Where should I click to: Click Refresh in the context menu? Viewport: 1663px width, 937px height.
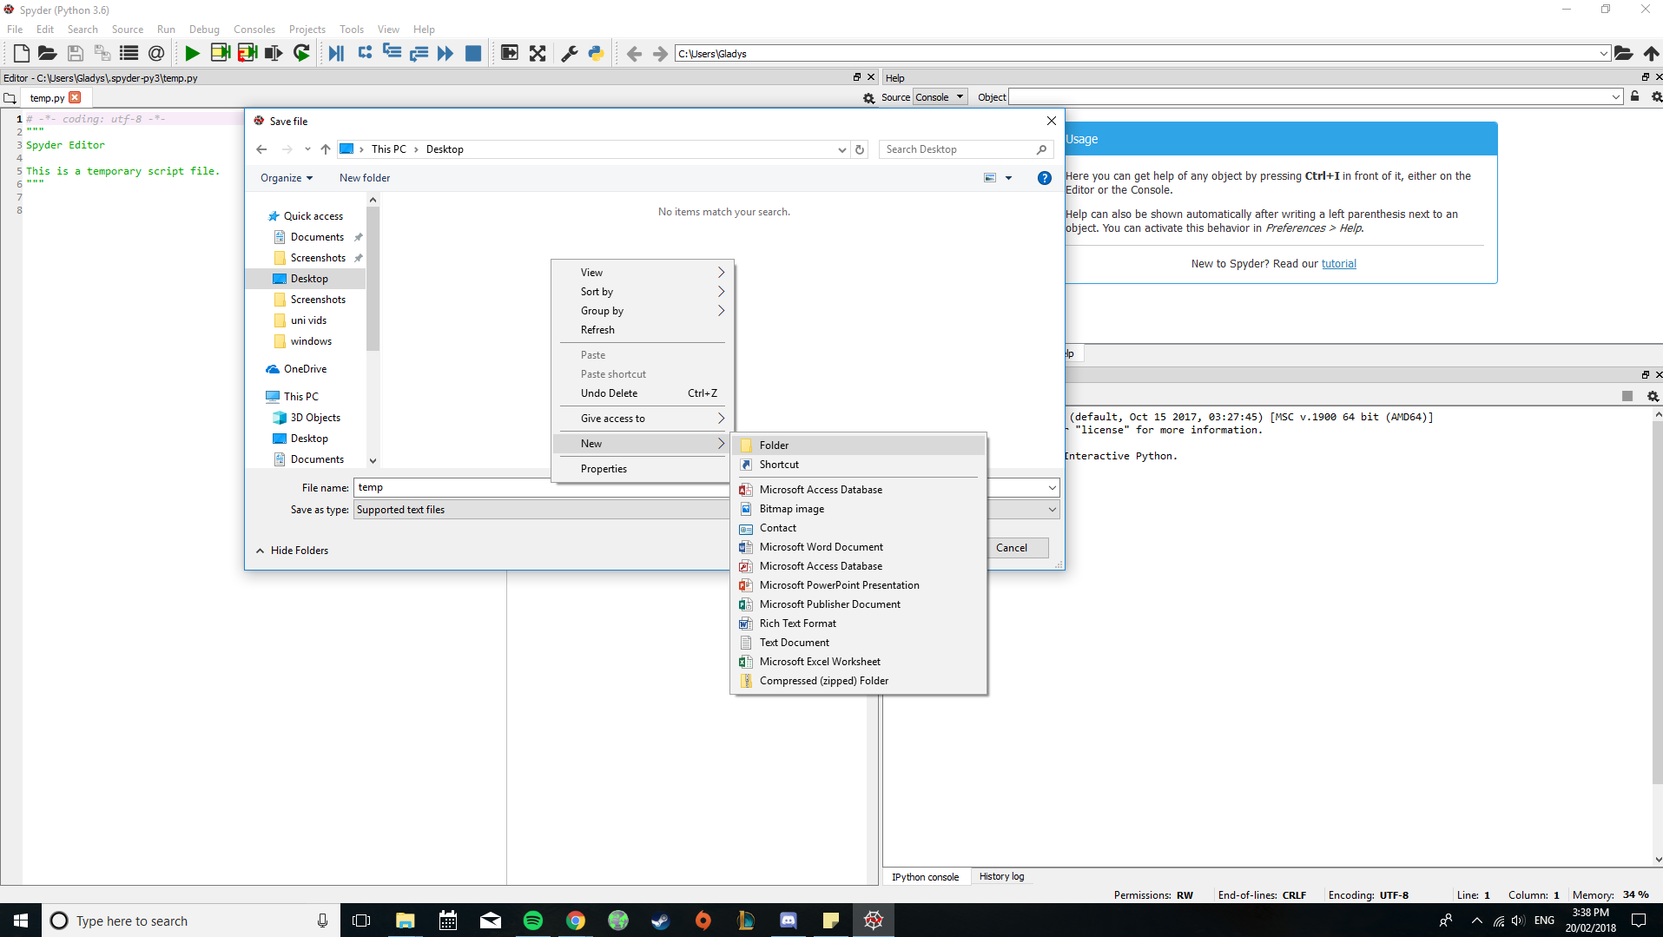(643, 330)
